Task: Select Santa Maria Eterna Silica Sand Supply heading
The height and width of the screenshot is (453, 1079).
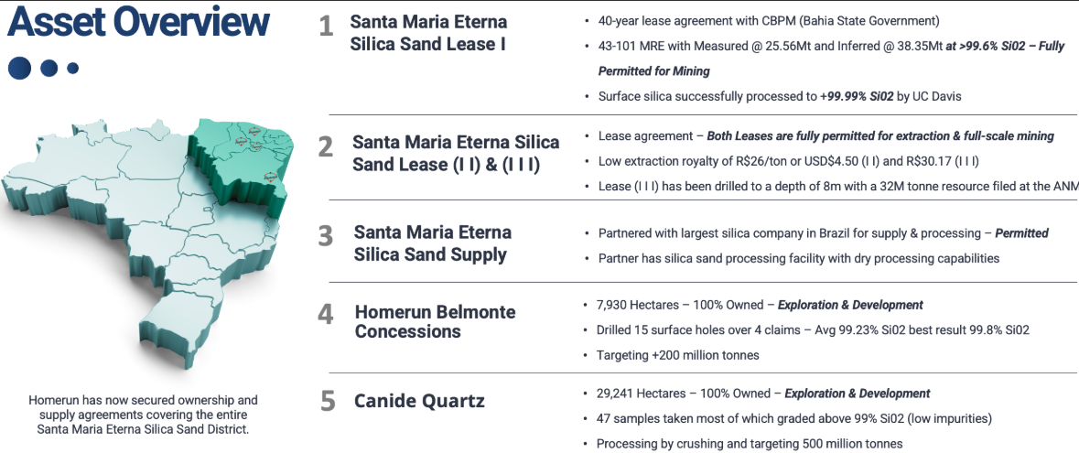Action: (432, 243)
